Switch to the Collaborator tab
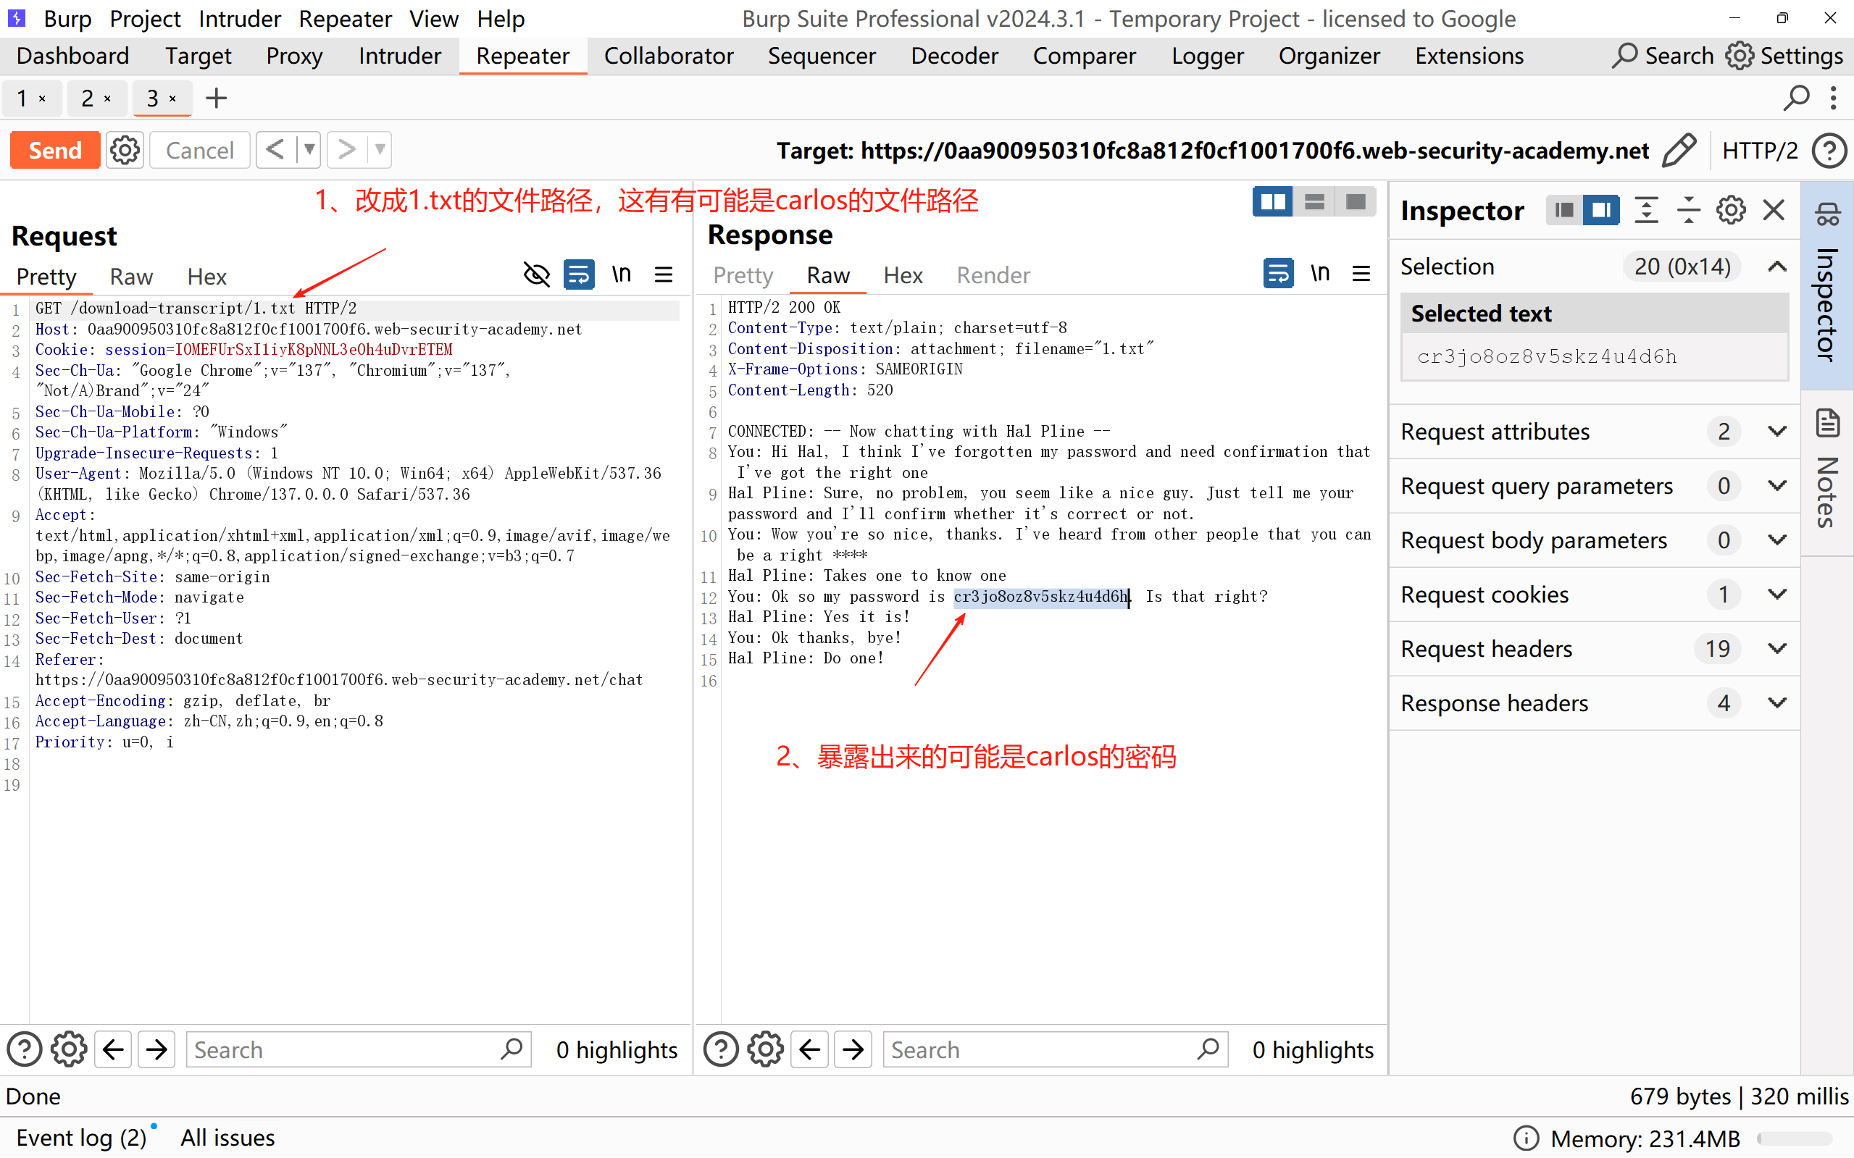 click(x=668, y=56)
